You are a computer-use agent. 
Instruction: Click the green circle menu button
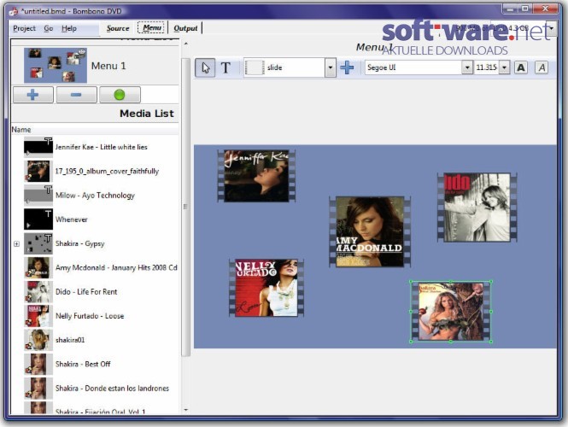point(120,95)
